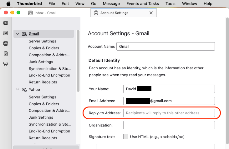Open the Chat space icon
229x149 pixels.
(x=6, y=64)
